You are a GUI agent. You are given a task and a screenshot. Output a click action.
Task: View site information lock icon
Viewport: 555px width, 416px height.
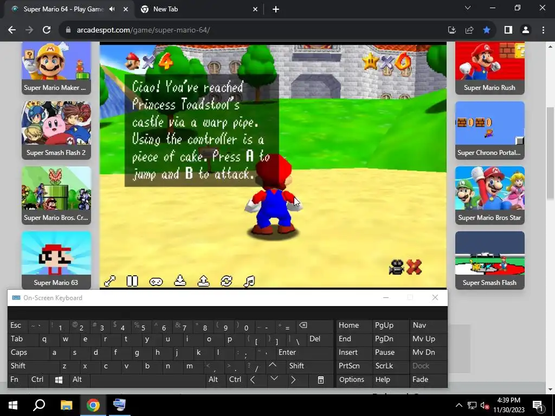pos(68,30)
